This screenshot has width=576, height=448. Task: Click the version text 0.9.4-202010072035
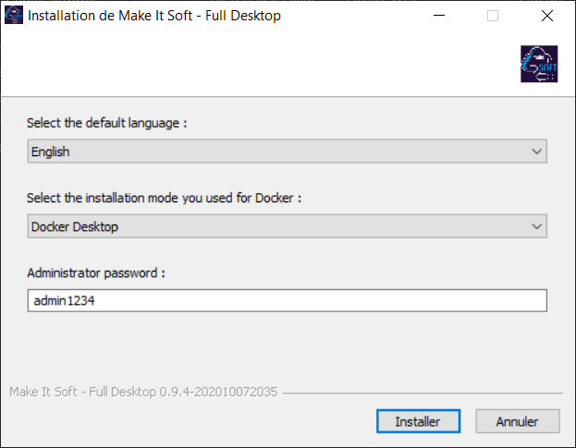pos(218,392)
